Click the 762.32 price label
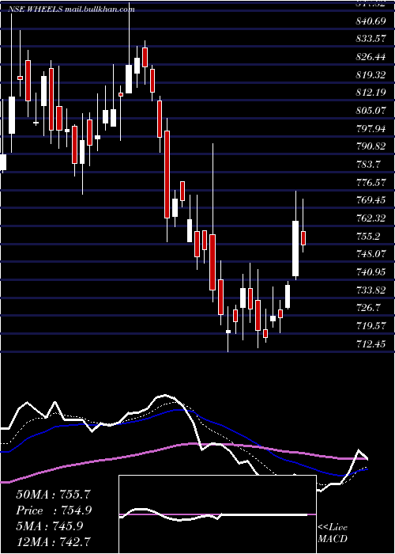This screenshot has width=395, height=554. 371,218
